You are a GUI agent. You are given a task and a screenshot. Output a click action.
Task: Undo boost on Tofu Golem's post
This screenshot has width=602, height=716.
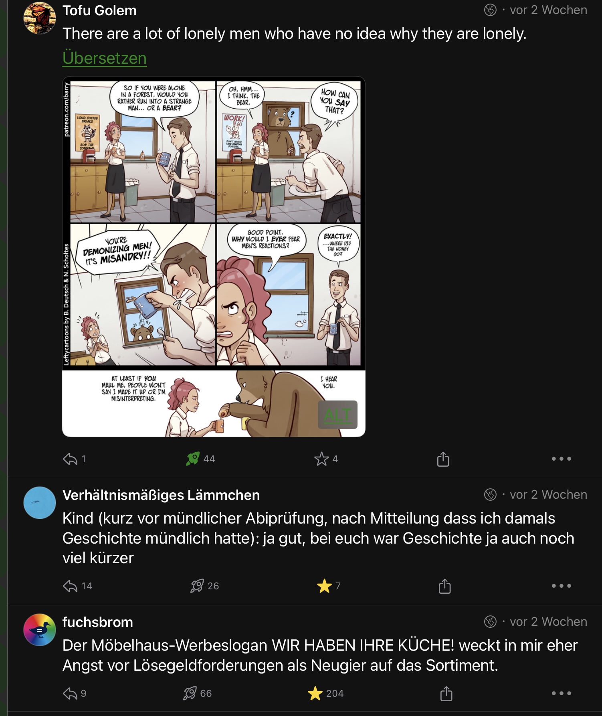pyautogui.click(x=193, y=459)
